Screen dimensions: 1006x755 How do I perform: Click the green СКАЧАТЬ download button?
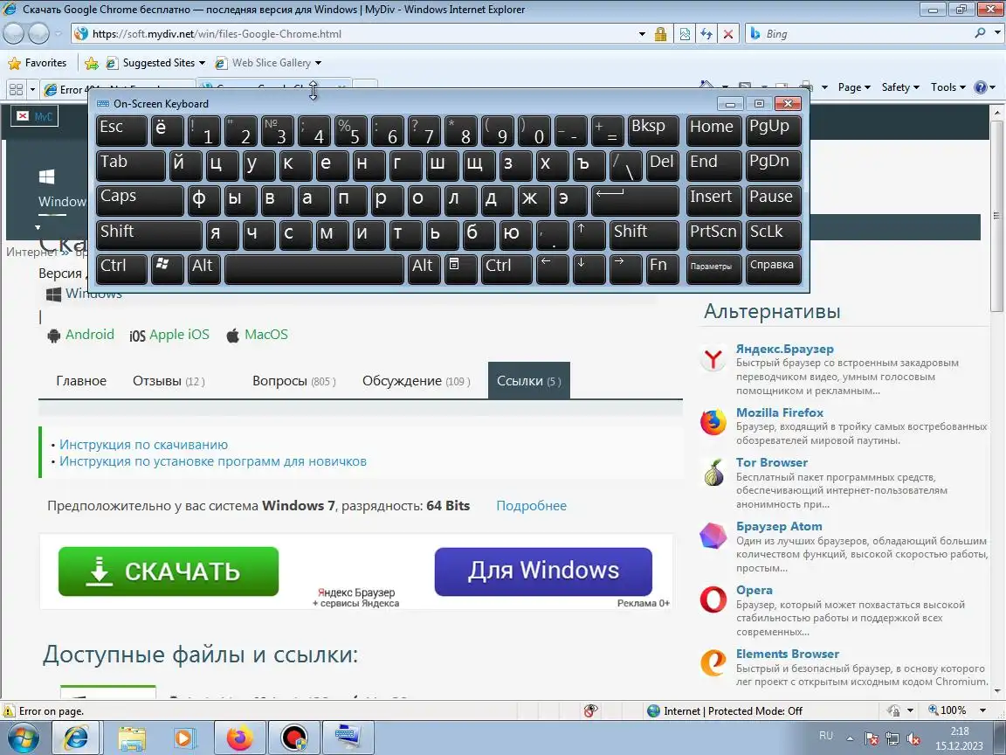pyautogui.click(x=168, y=571)
